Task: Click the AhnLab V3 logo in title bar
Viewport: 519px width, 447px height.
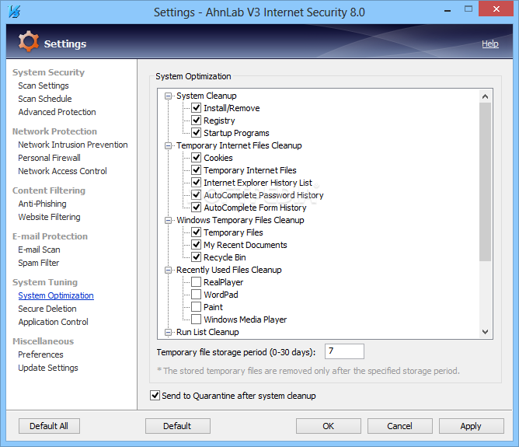Action: [x=14, y=12]
